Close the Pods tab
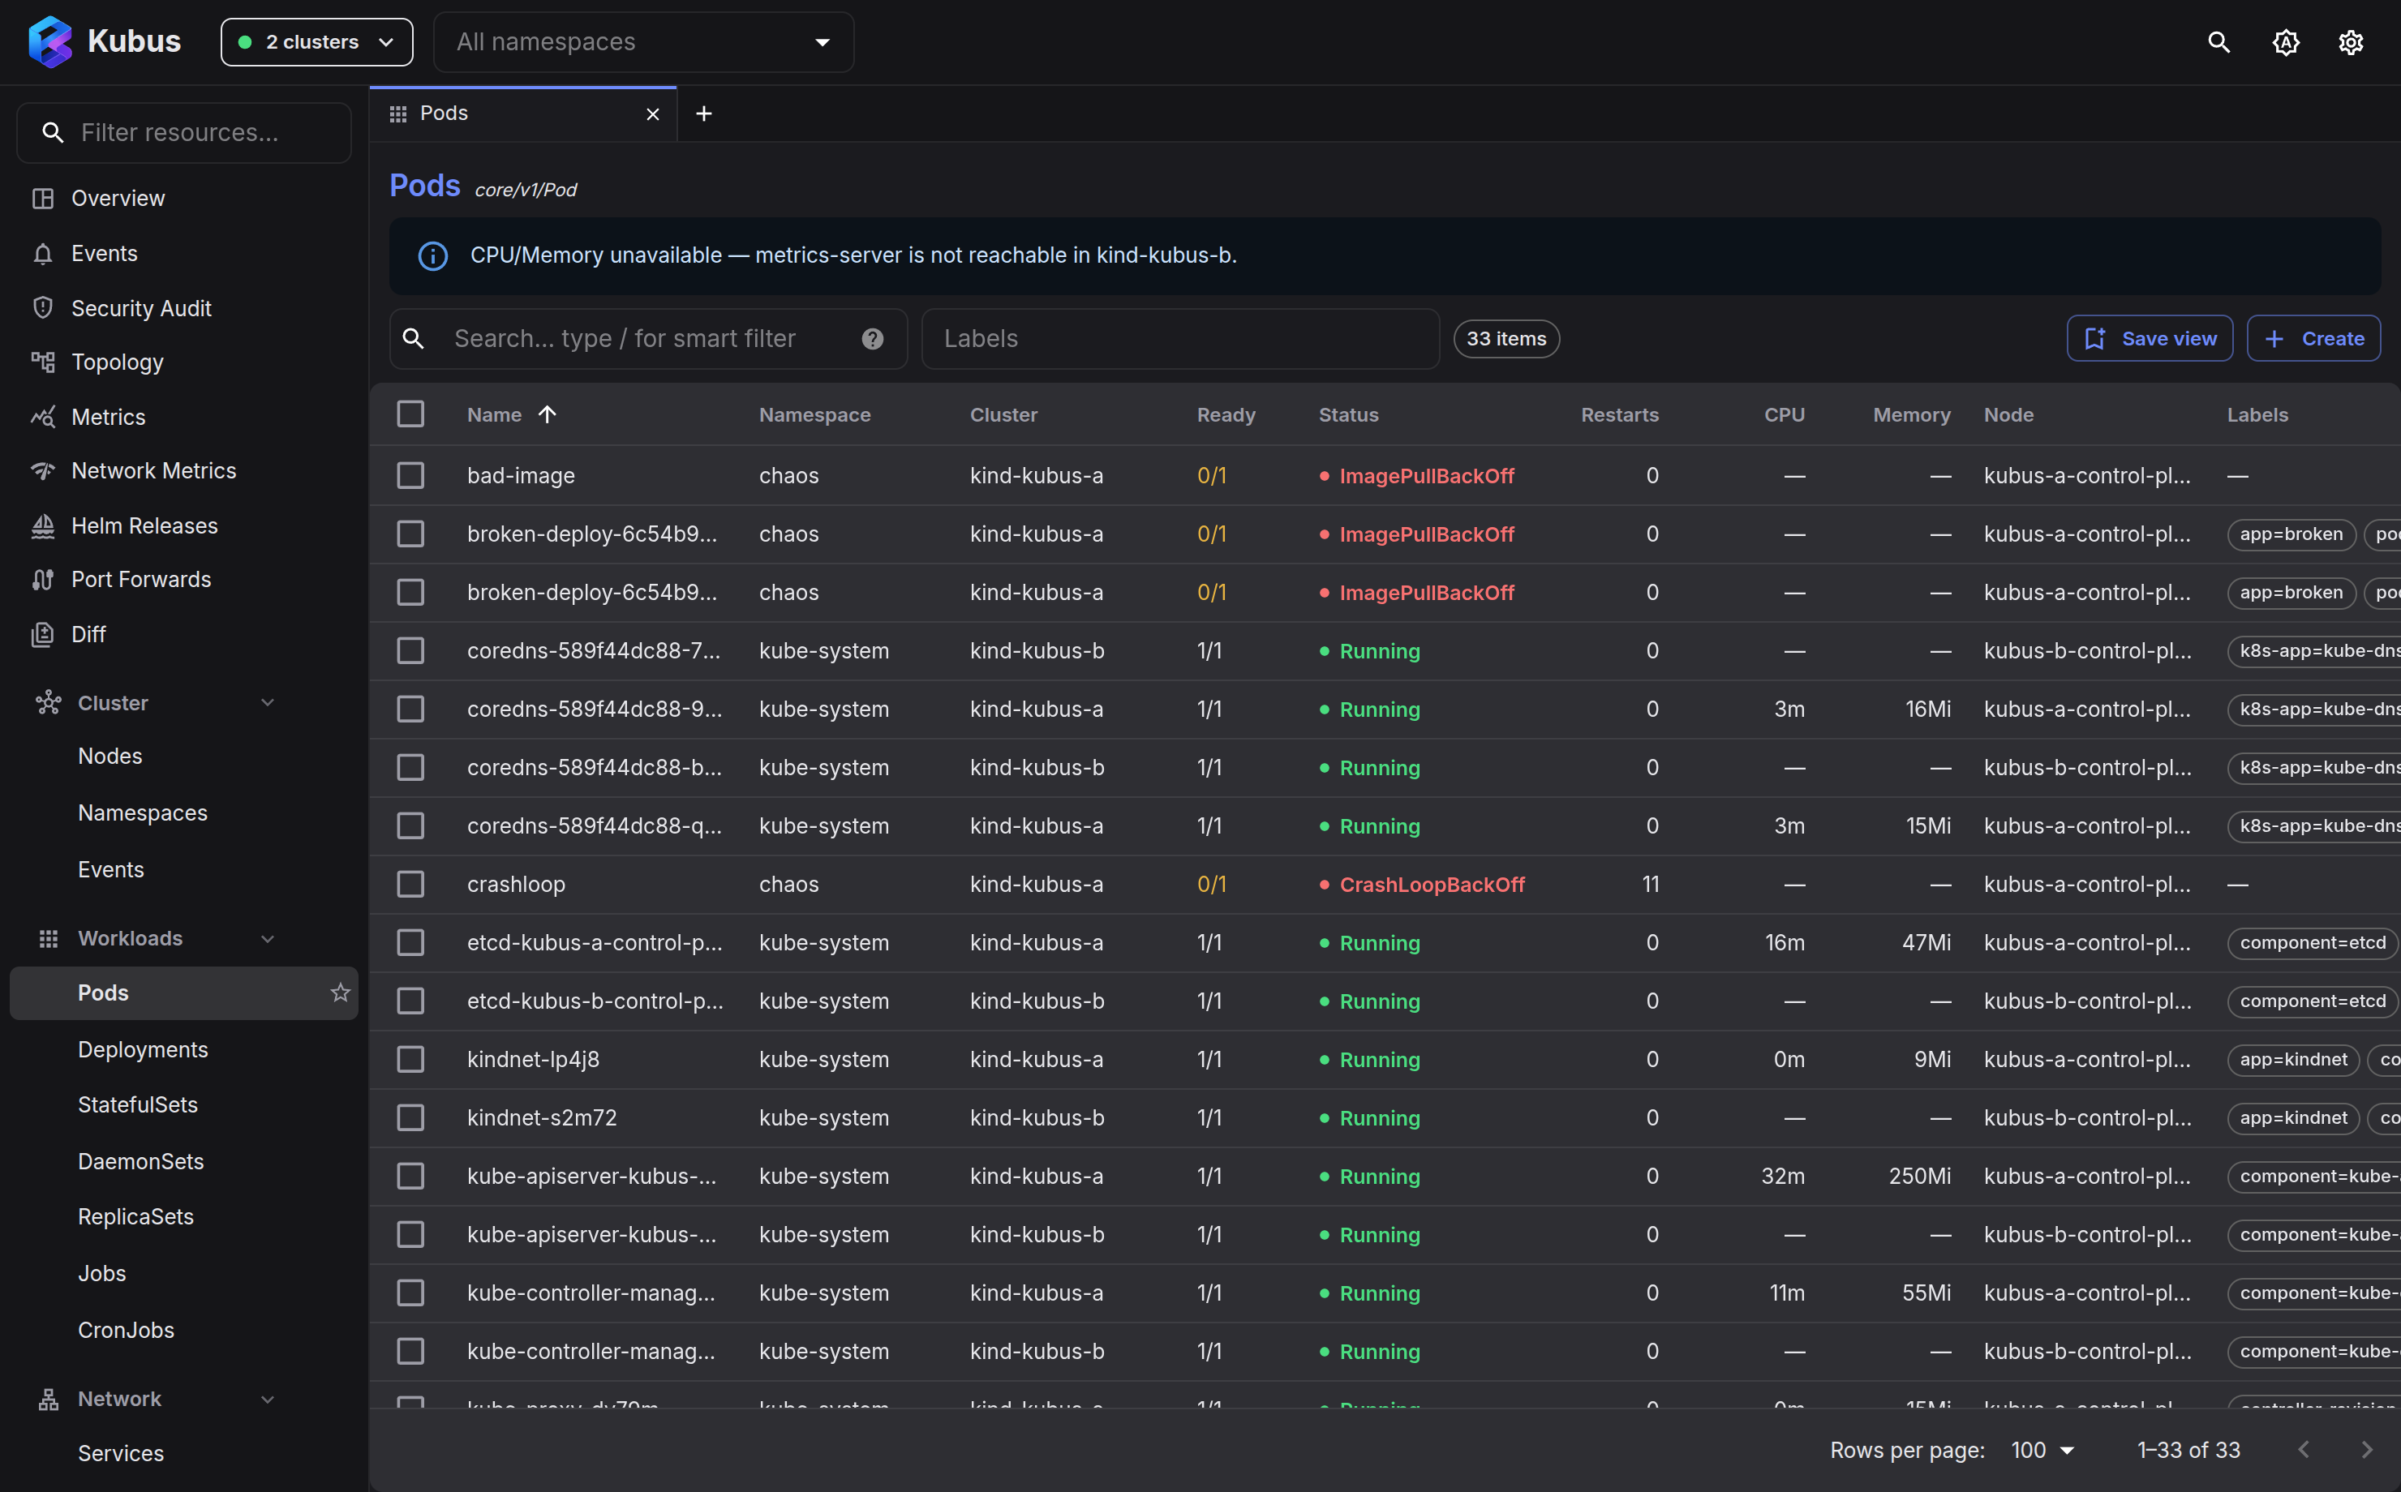 (x=652, y=114)
